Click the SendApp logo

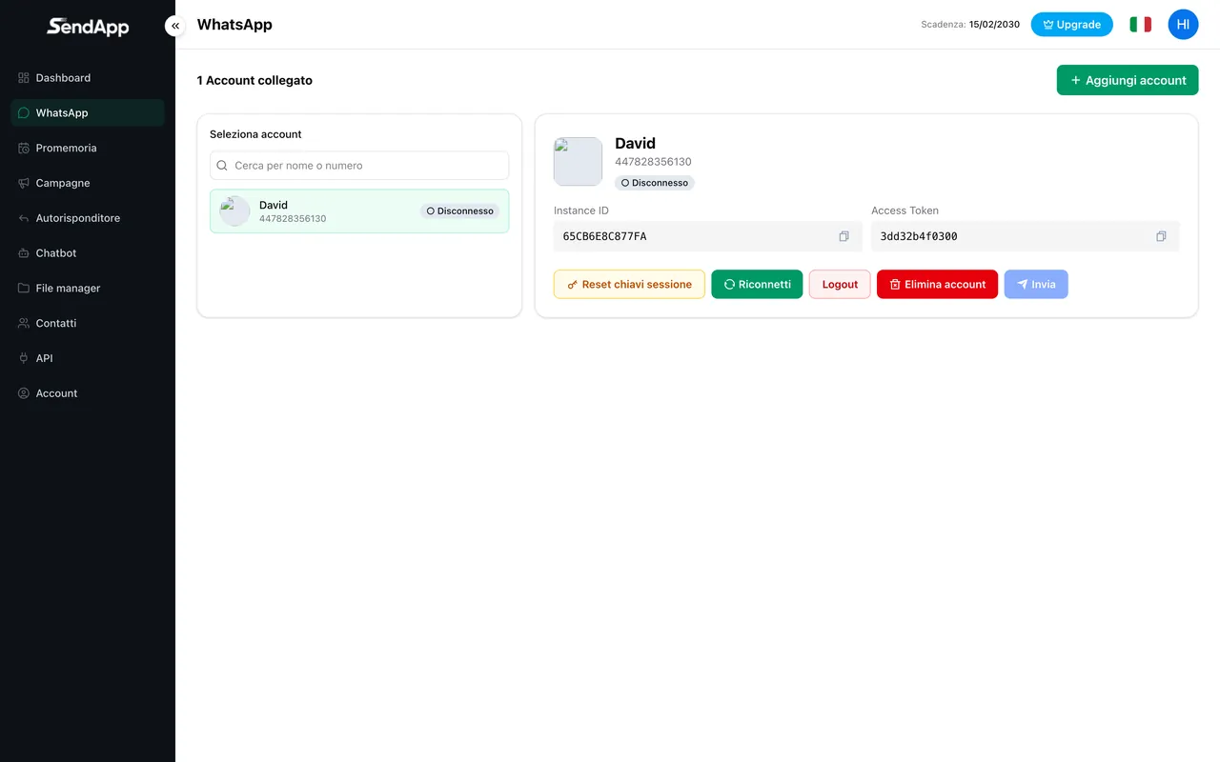pos(88,27)
